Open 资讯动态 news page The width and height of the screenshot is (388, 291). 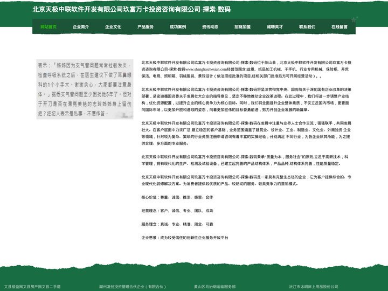pos(210,27)
